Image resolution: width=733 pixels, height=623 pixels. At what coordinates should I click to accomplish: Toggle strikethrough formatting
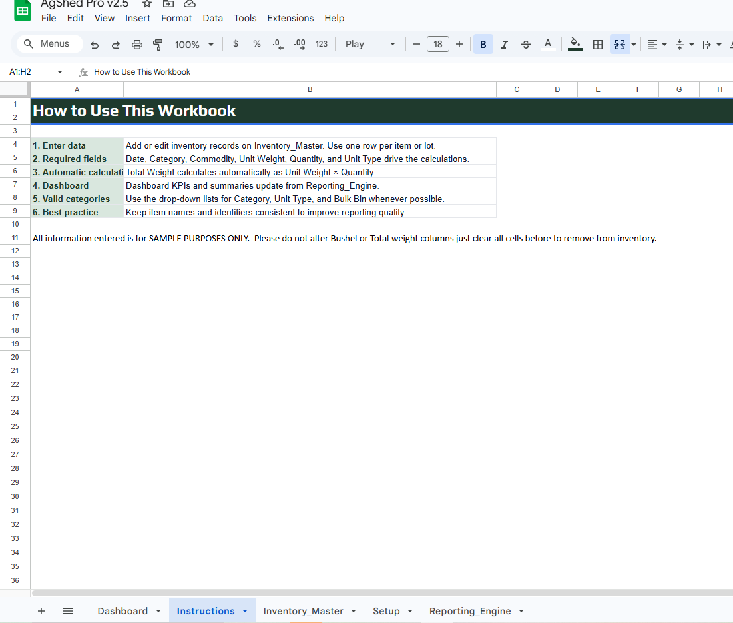pyautogui.click(x=525, y=44)
